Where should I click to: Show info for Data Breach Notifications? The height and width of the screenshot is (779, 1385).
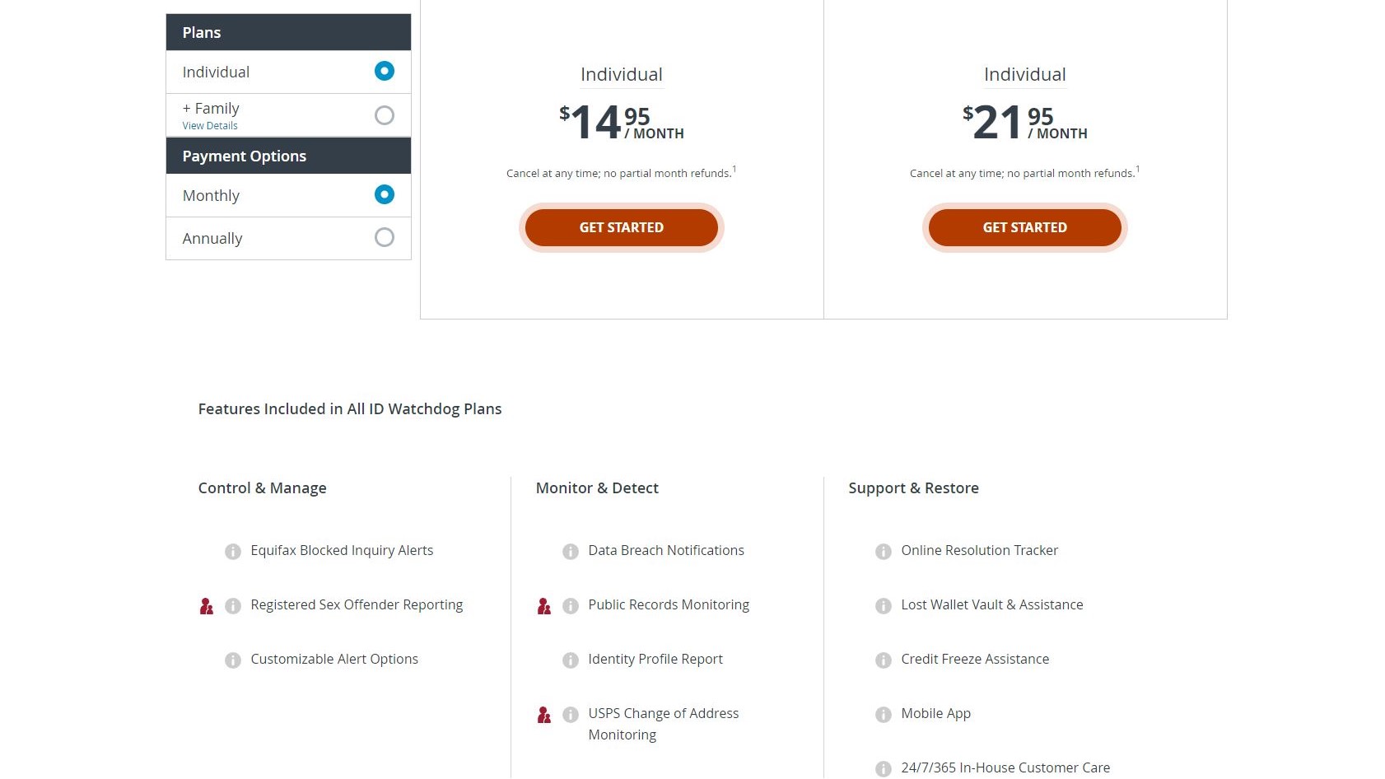click(571, 552)
